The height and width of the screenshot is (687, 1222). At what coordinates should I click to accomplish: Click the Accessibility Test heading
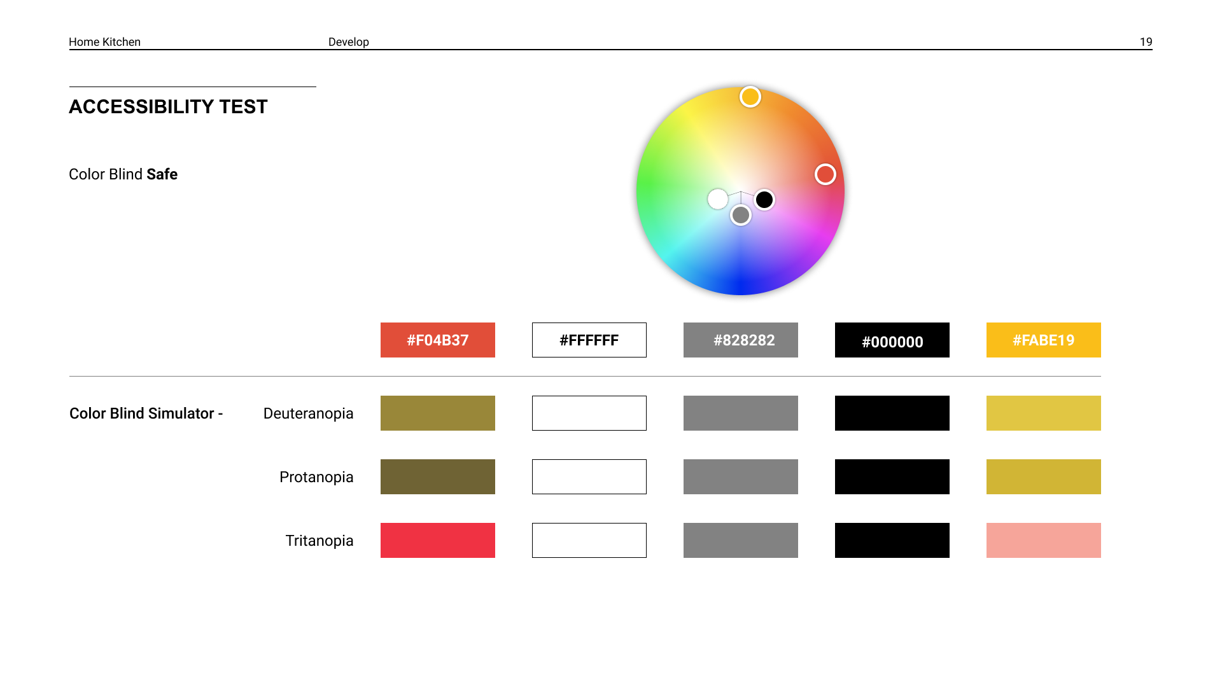(168, 107)
